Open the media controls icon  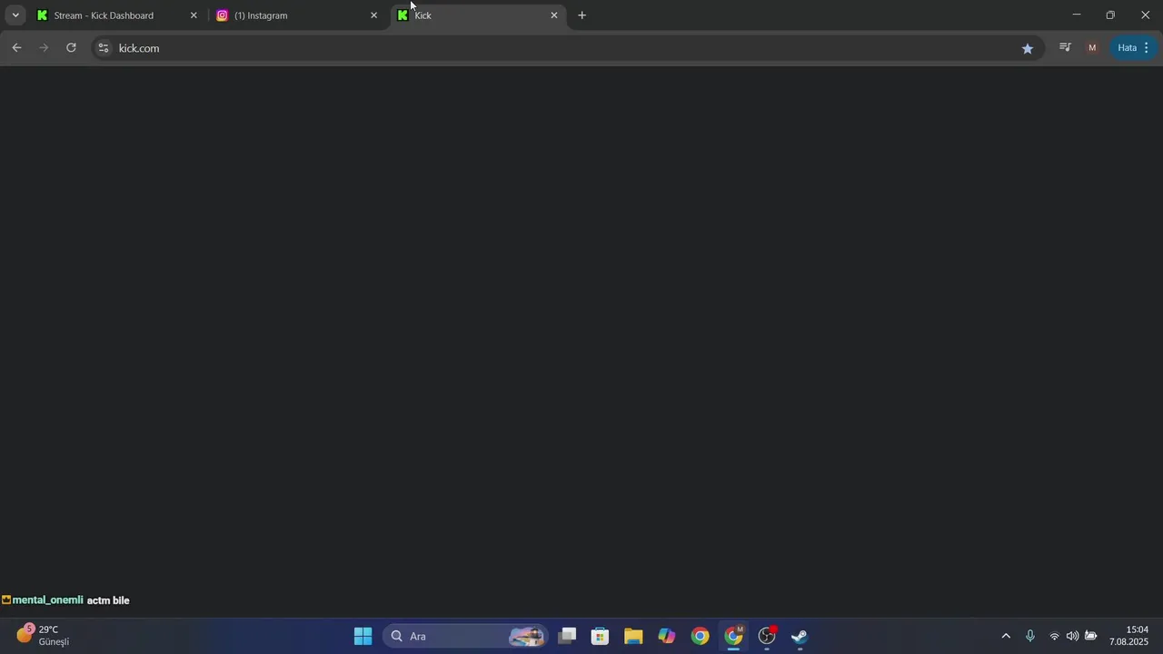(x=1065, y=48)
